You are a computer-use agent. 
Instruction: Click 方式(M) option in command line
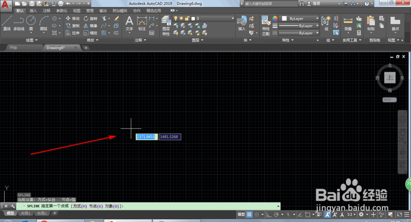[80, 206]
